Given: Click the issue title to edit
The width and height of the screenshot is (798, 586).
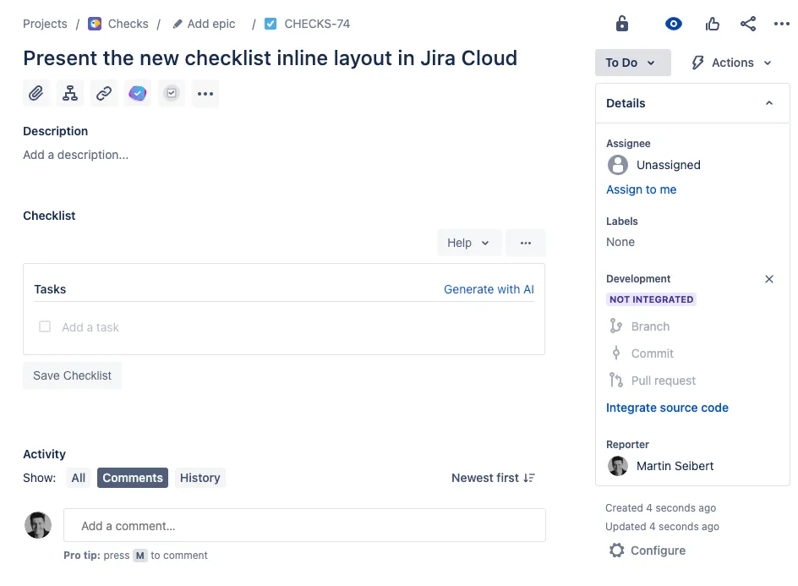Looking at the screenshot, I should coord(271,58).
